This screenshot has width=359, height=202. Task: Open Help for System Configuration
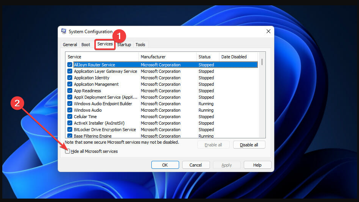point(257,165)
